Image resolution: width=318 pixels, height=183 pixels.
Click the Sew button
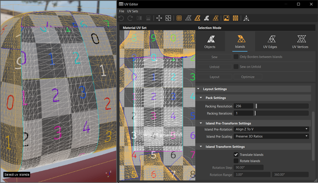pos(214,57)
